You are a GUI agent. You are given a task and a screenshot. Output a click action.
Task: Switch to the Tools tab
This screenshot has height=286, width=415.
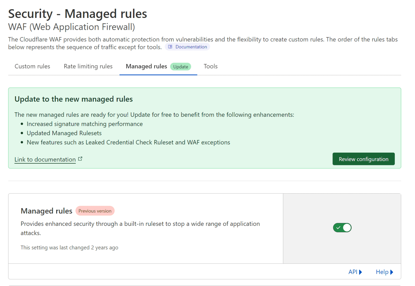[210, 66]
